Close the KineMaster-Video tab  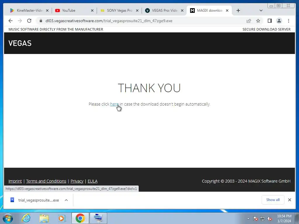click(47, 10)
